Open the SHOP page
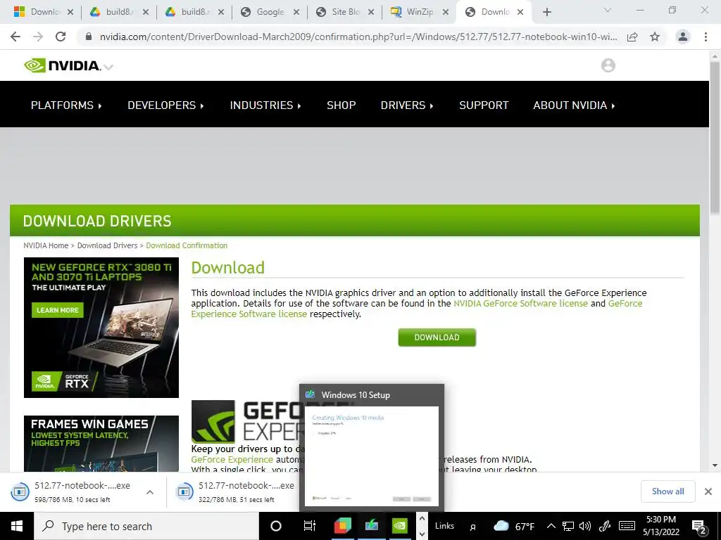 tap(341, 105)
